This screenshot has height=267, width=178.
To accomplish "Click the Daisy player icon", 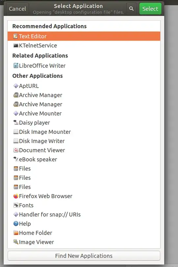I will (16, 122).
